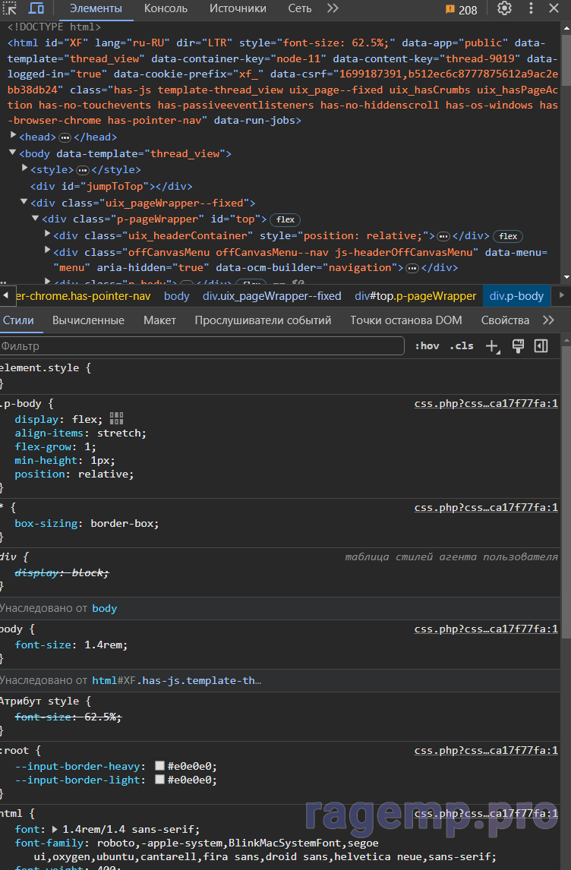571x870 pixels.
Task: Expand the uix_headerContainer div node
Action: [x=48, y=235]
